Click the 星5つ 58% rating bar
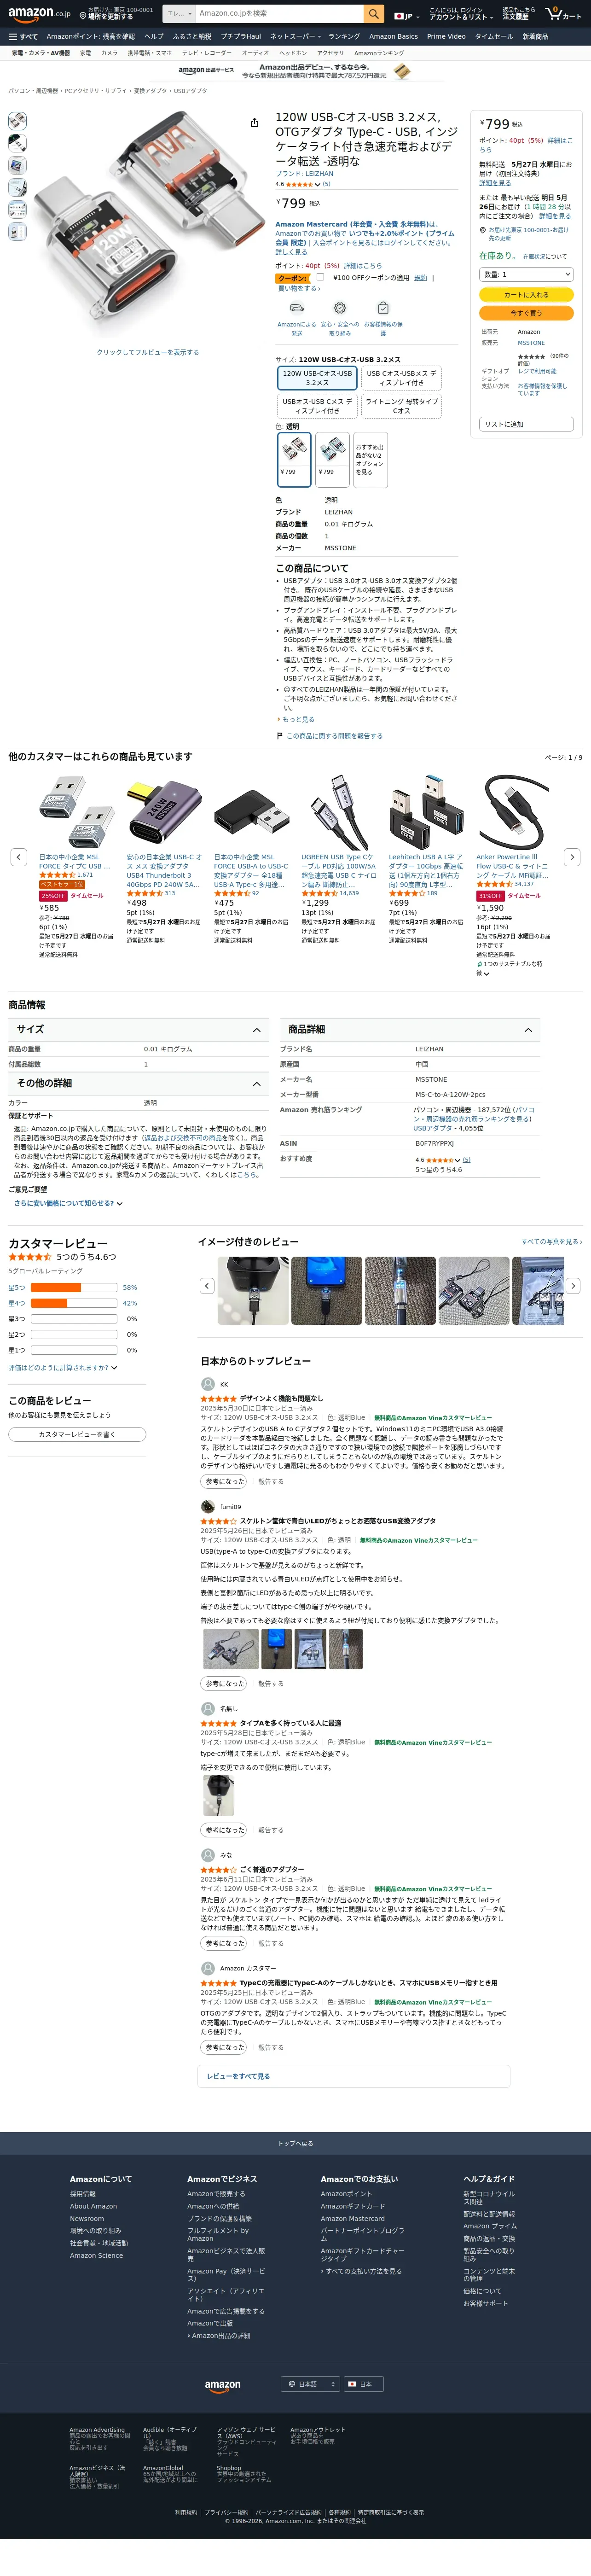Screen dimensions: 591x2576 [73, 1287]
